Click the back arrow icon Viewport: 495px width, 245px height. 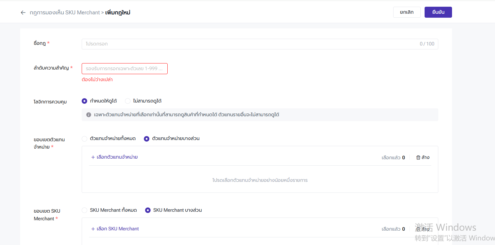[x=23, y=13]
